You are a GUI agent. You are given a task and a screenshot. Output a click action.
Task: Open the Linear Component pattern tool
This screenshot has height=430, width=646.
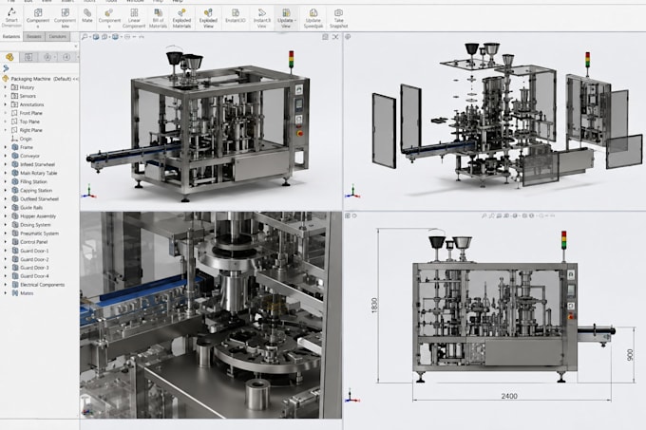134,18
